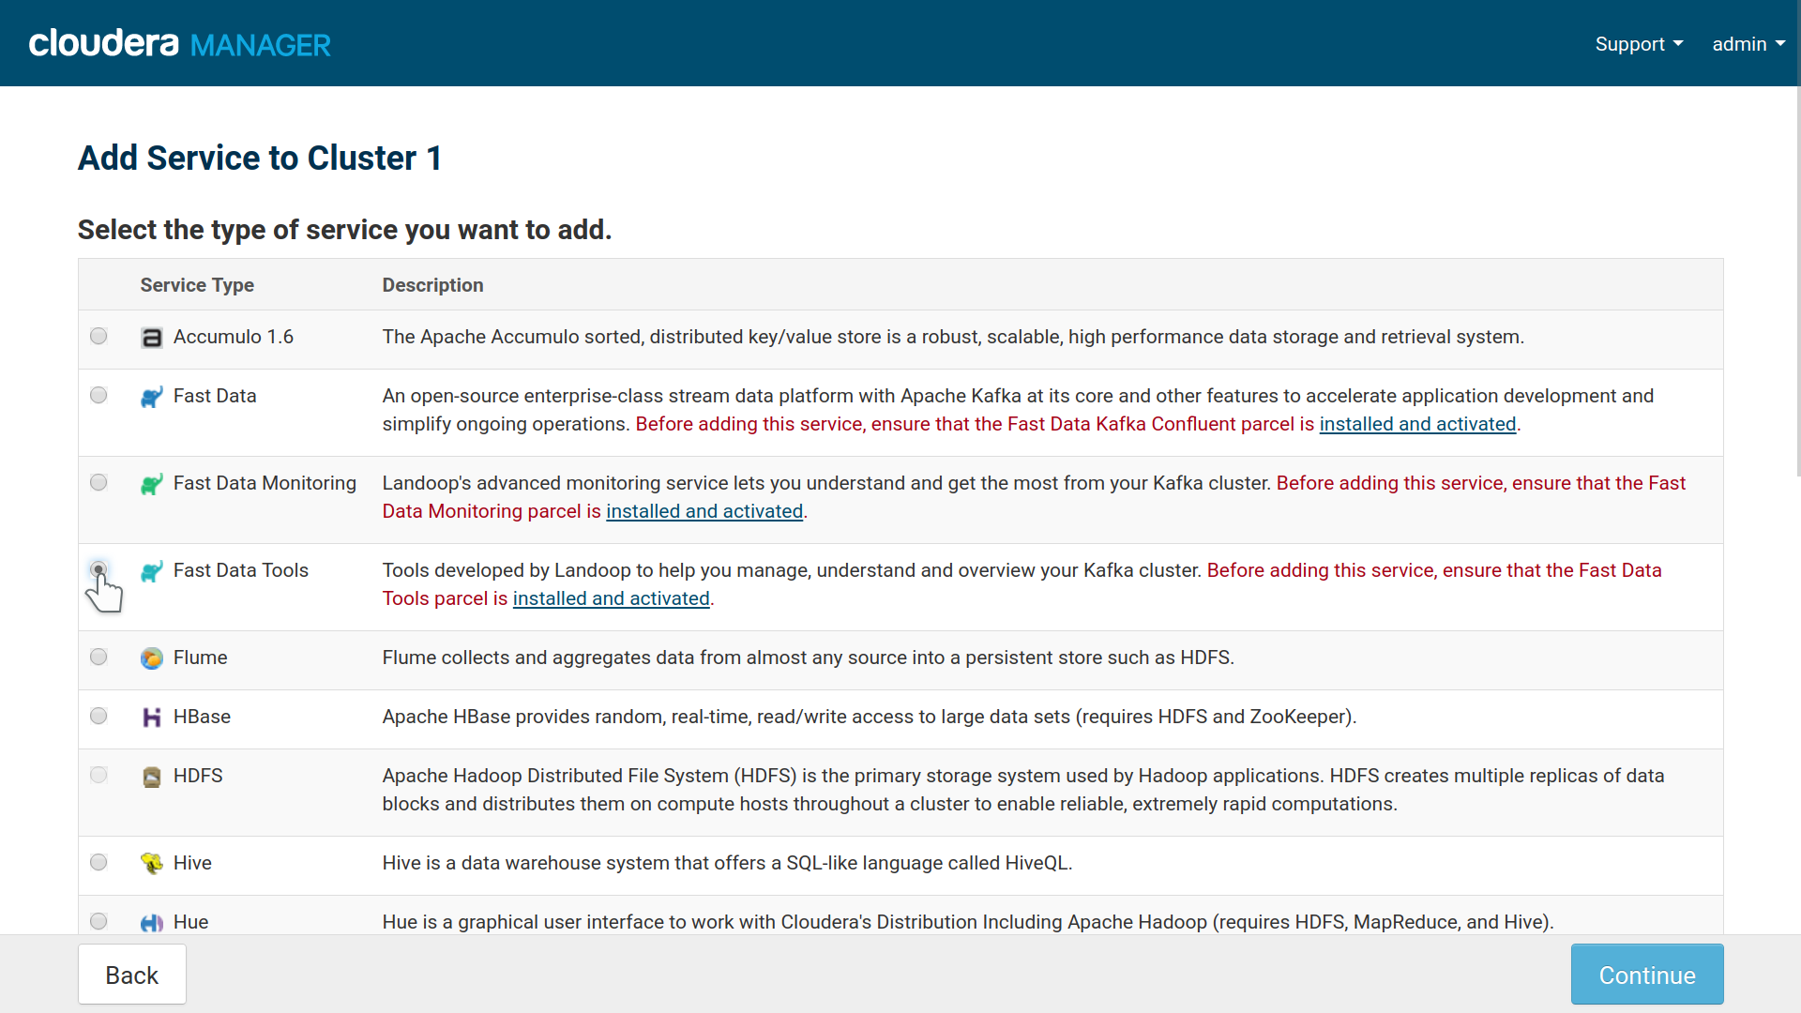Click the Fast Data label
The image size is (1801, 1013).
click(215, 396)
